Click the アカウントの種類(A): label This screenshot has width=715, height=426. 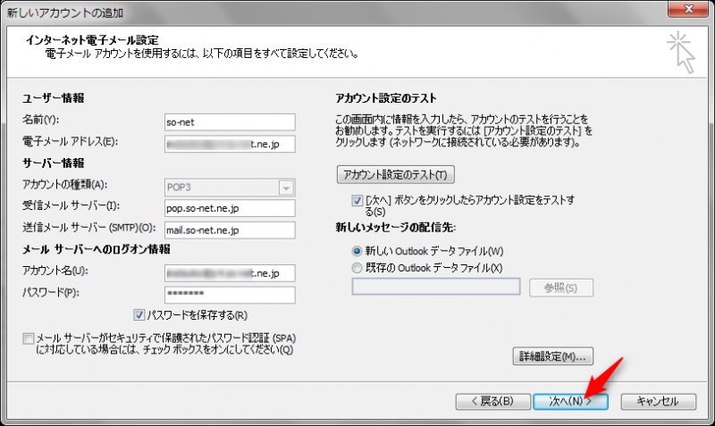click(64, 185)
